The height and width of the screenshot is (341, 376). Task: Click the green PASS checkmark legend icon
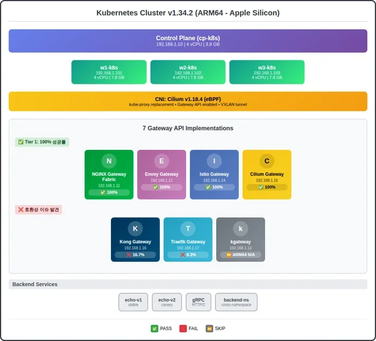(x=155, y=329)
